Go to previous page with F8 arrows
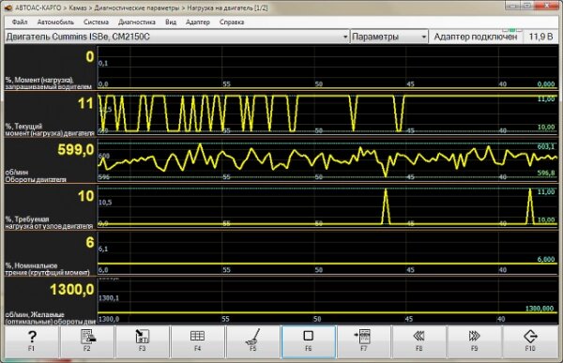Viewport: 563px width, 363px height. (419, 341)
